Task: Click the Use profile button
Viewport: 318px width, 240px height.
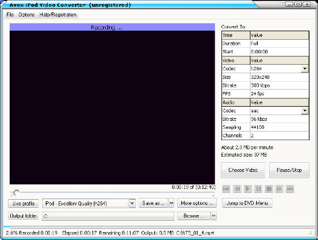Action: (x=23, y=203)
